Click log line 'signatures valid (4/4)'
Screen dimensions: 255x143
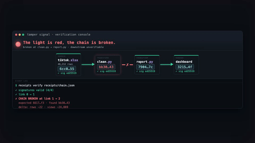36,90
